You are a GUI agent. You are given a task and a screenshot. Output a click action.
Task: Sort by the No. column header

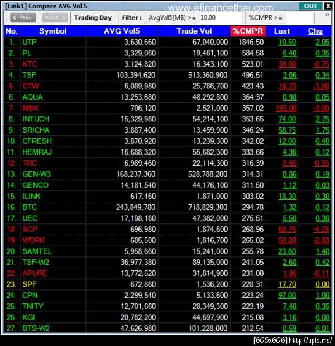coord(12,31)
